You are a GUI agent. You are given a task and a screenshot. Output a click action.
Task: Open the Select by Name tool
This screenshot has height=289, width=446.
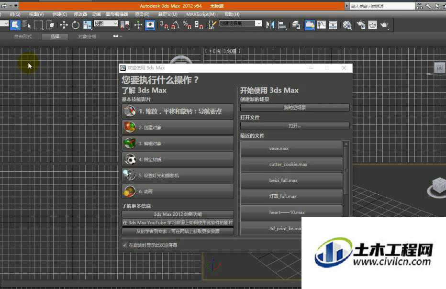[26, 25]
